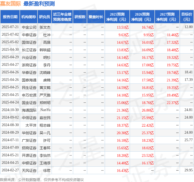Click the 嘉友国际 title text
This screenshot has width=194, height=182.
(x=10, y=4)
